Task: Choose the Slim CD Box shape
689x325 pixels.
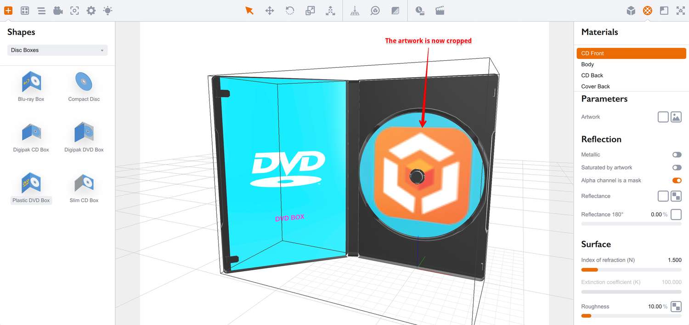Action: (x=84, y=188)
